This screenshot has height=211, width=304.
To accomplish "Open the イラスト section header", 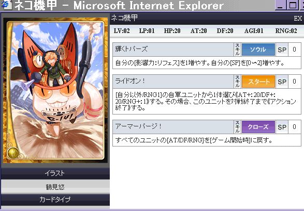I will tap(55, 173).
